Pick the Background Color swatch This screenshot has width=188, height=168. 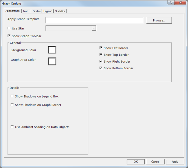52,50
